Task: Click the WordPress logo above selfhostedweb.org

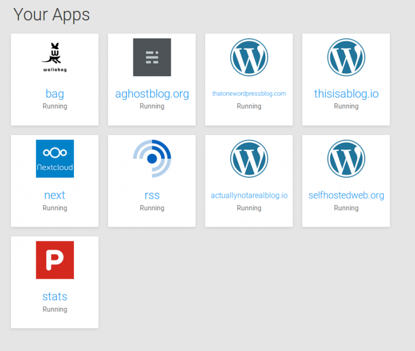Action: pyautogui.click(x=346, y=159)
